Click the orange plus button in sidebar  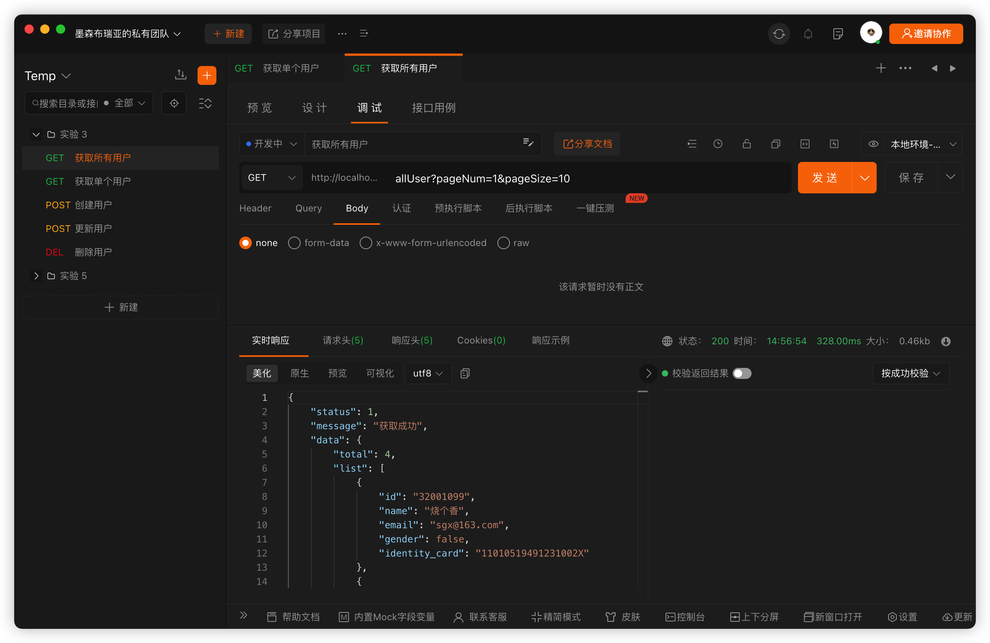(207, 75)
